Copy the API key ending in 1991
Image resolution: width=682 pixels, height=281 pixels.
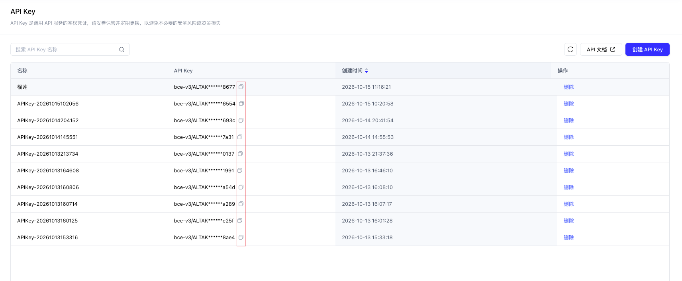tap(240, 170)
